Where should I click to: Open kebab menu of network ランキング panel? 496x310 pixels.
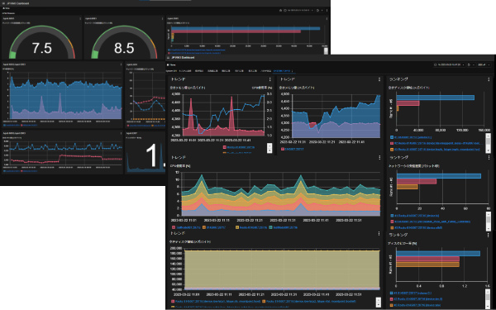(489, 157)
